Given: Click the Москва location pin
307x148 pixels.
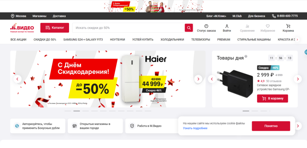Looking at the screenshot, I should (x=13, y=16).
